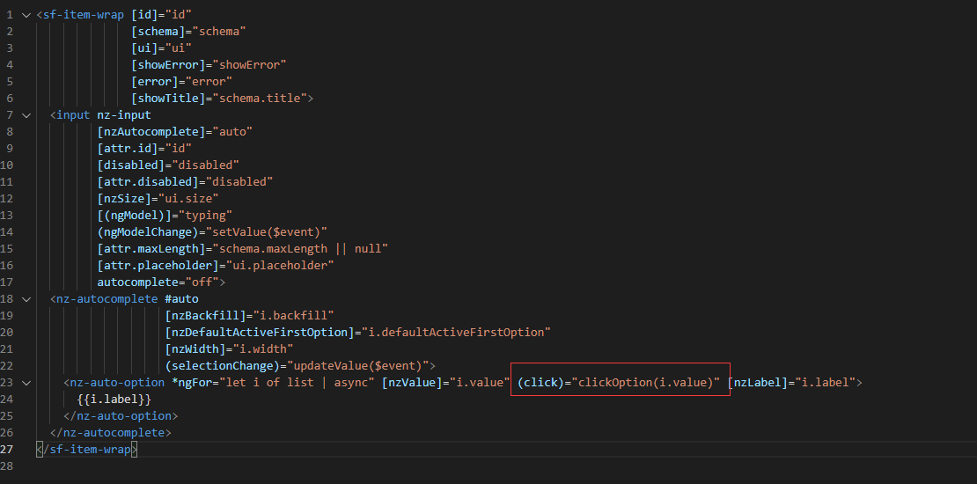Click the [nzBackfill]="i.backfill" attribute

250,316
